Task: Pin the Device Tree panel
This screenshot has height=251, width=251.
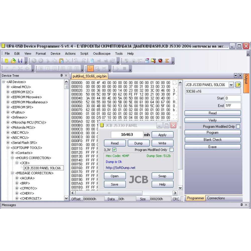Action: [61, 75]
